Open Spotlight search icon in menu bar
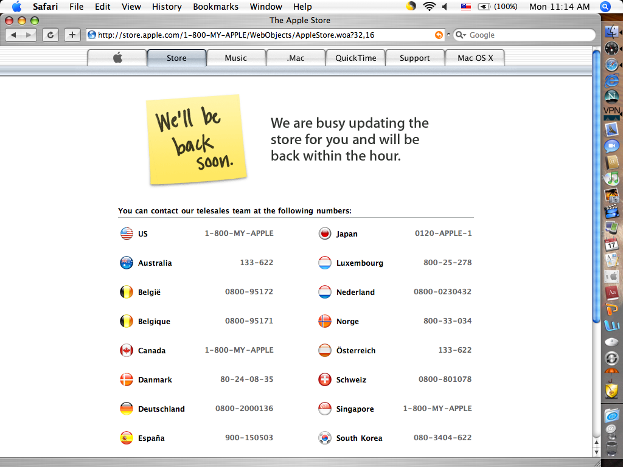Image resolution: width=623 pixels, height=467 pixels. tap(605, 6)
